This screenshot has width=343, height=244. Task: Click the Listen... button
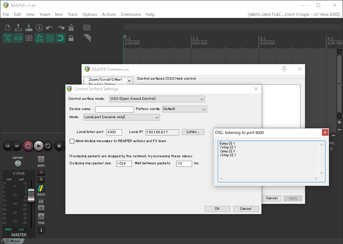tap(193, 132)
